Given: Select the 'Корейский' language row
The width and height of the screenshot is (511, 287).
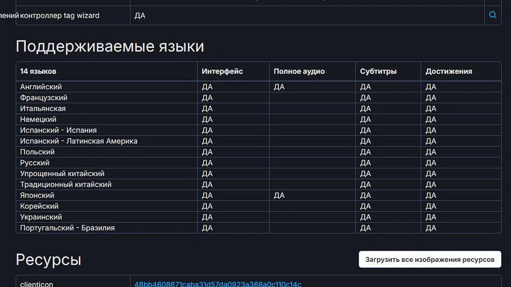Looking at the screenshot, I should (x=258, y=206).
